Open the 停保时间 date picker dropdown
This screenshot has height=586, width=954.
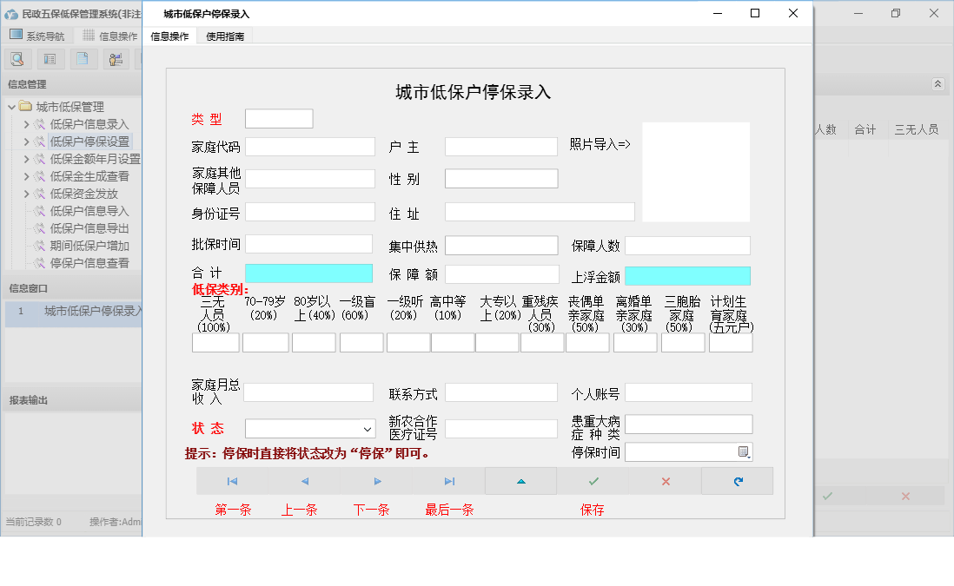tap(744, 452)
